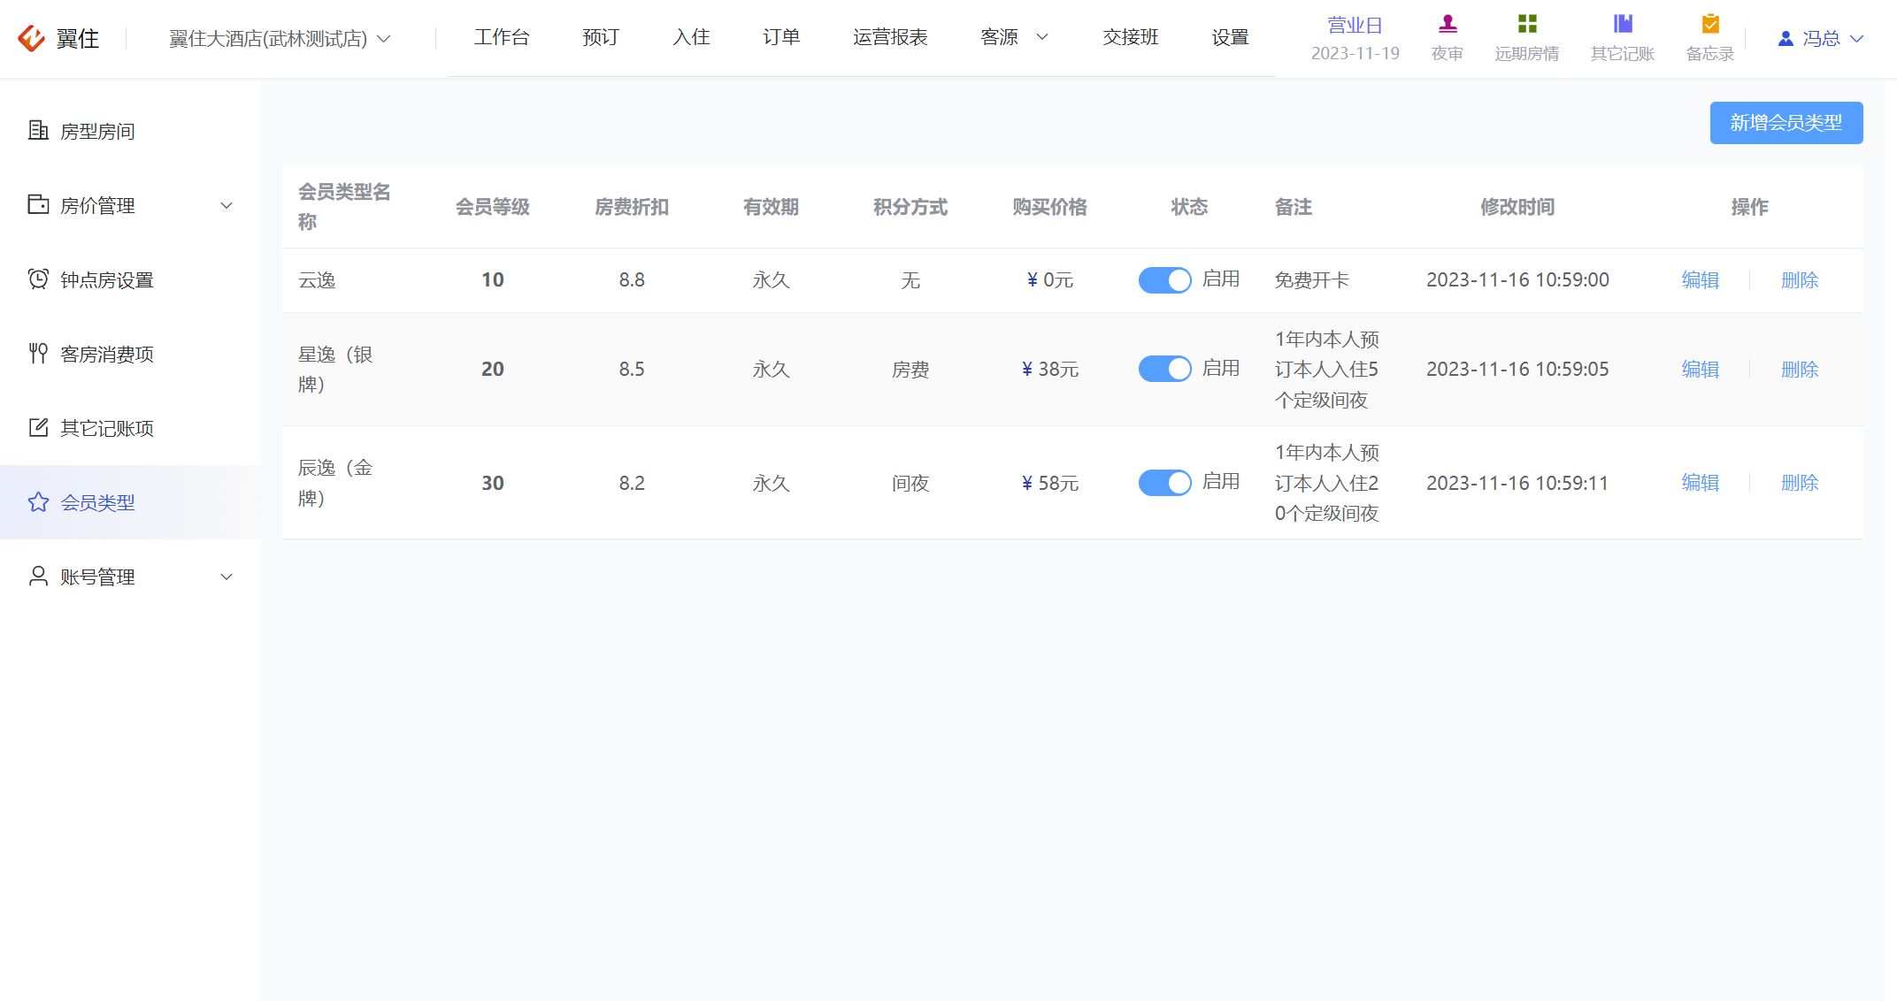Go to 工作台 in top menu
Image resolution: width=1897 pixels, height=1001 pixels.
pyautogui.click(x=502, y=37)
